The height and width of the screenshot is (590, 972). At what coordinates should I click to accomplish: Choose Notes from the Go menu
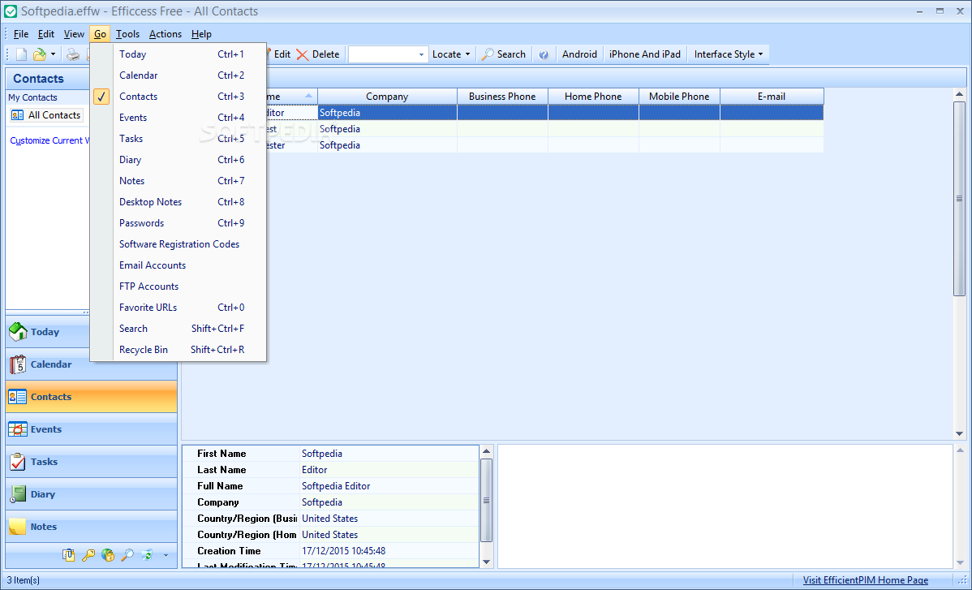click(x=178, y=181)
